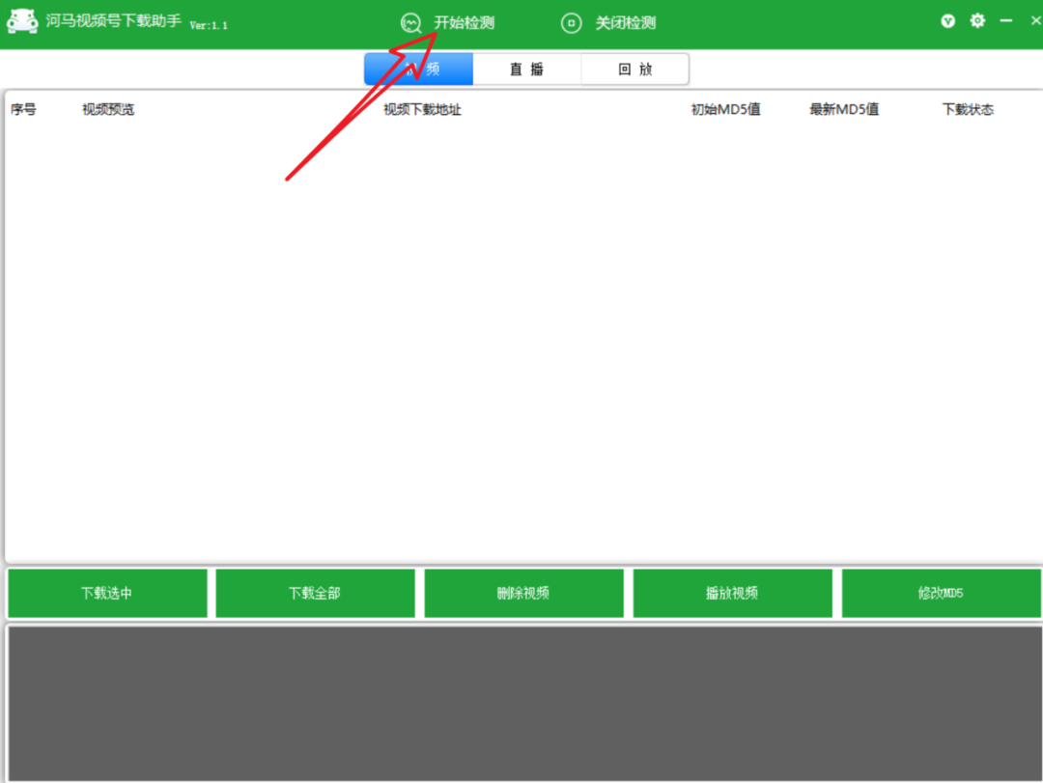Switch to the 视频 tab
The image size is (1043, 783).
click(x=418, y=70)
